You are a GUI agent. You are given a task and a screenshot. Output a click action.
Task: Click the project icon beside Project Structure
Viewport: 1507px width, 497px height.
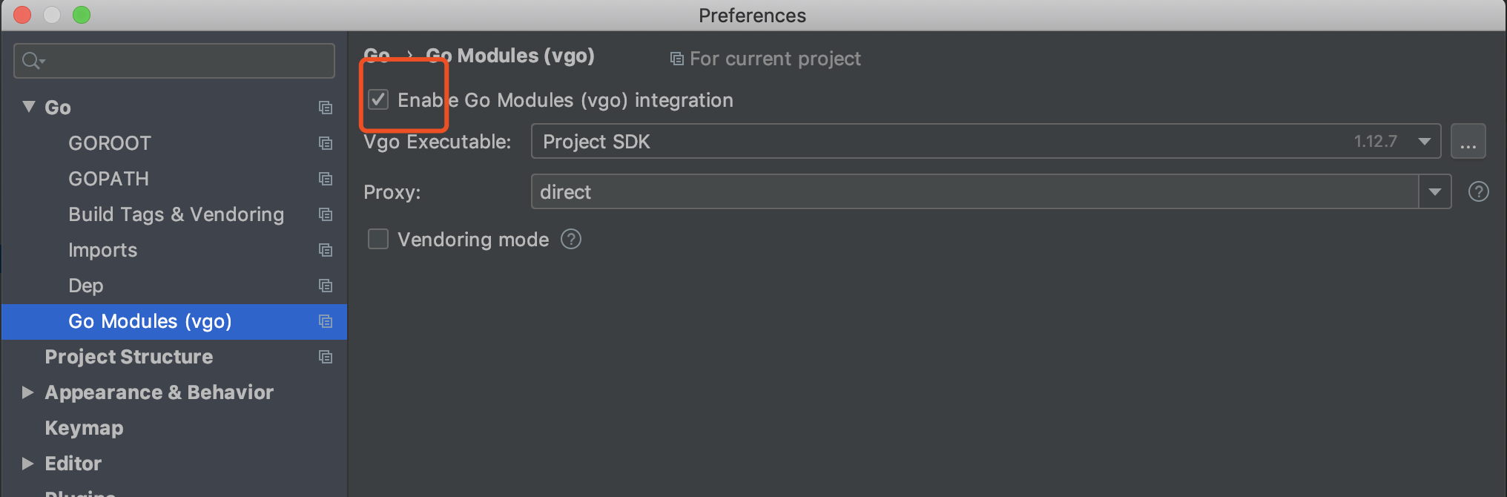(325, 357)
